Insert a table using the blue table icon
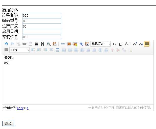156x129 pixels. click(57, 50)
